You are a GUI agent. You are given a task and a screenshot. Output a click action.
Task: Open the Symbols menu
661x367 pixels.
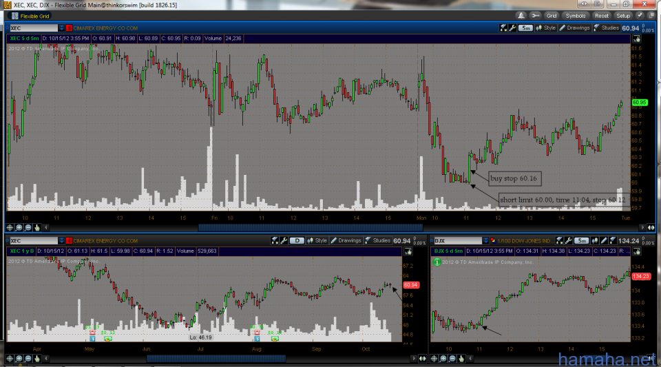coord(576,16)
